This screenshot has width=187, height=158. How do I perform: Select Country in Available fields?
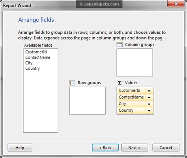click(x=32, y=69)
